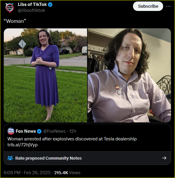Click the Community Notes people icon

coord(10,158)
